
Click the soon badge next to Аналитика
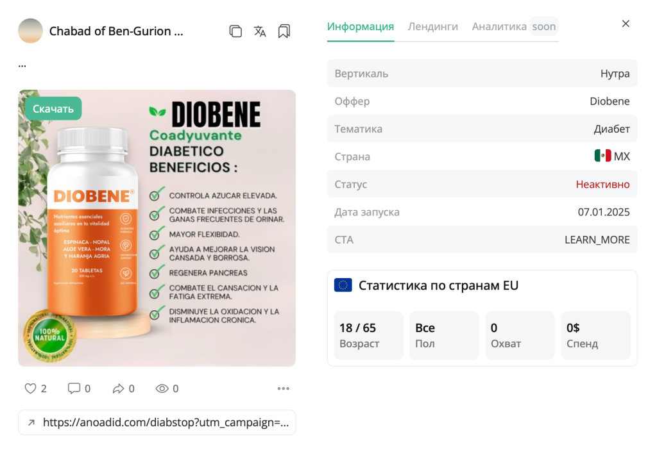(x=544, y=26)
